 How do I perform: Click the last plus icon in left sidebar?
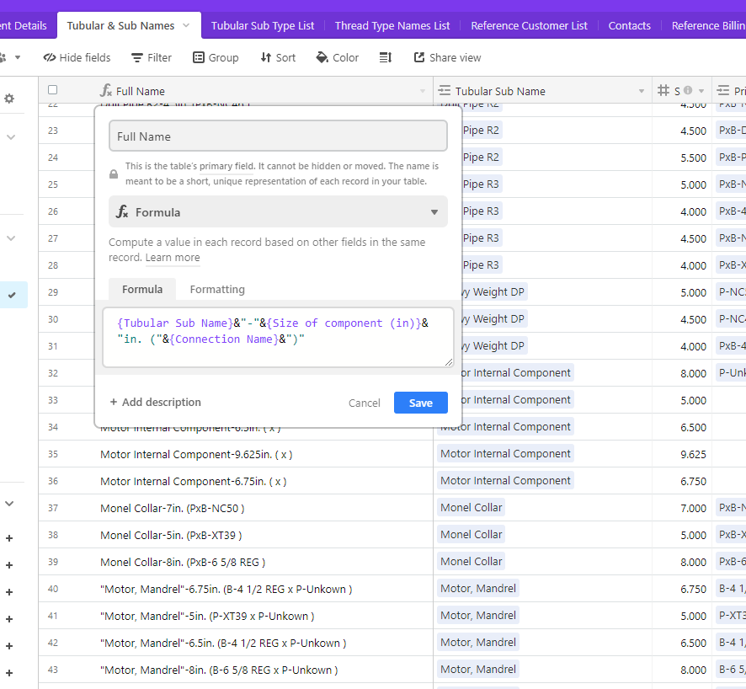tap(9, 673)
